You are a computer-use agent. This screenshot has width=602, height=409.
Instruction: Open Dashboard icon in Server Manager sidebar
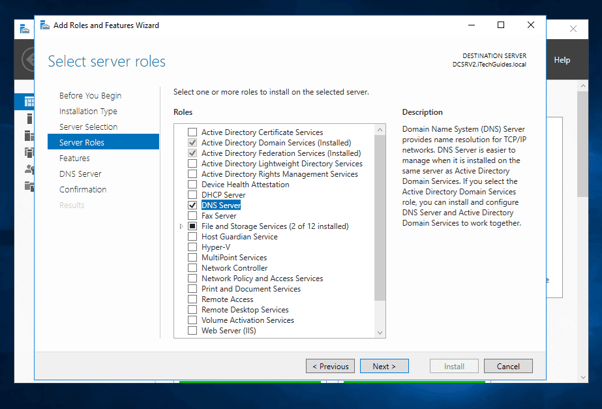tap(29, 102)
